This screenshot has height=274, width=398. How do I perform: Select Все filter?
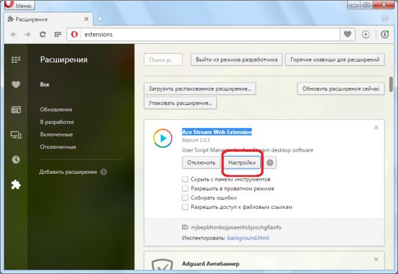[45, 84]
